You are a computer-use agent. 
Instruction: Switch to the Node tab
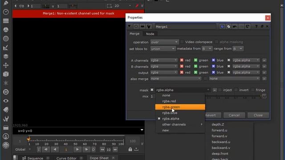pyautogui.click(x=150, y=34)
